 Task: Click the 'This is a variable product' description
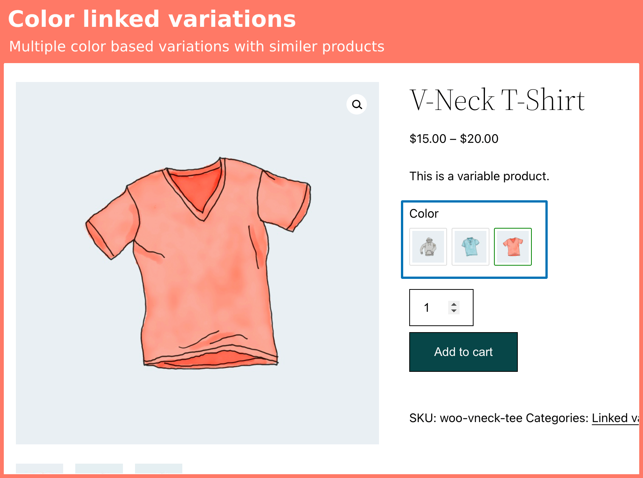(x=479, y=176)
